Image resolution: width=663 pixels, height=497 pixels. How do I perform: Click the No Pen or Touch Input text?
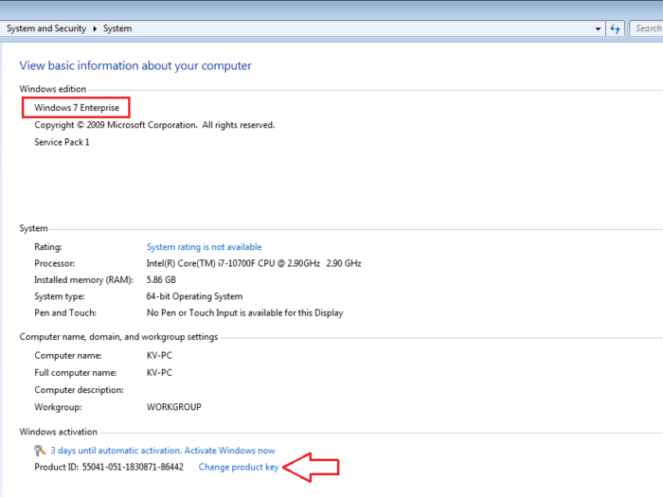[x=244, y=312]
